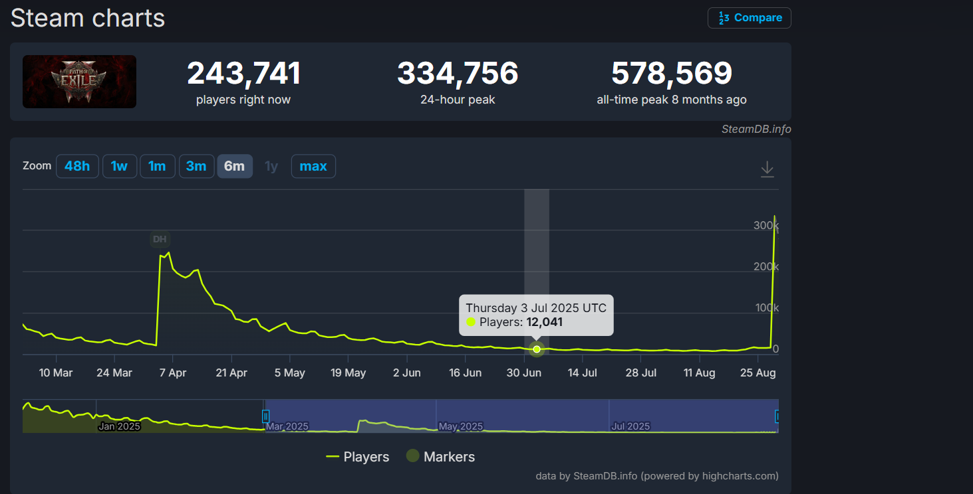Click the 10 Mar axis label
The image size is (973, 494).
click(56, 373)
